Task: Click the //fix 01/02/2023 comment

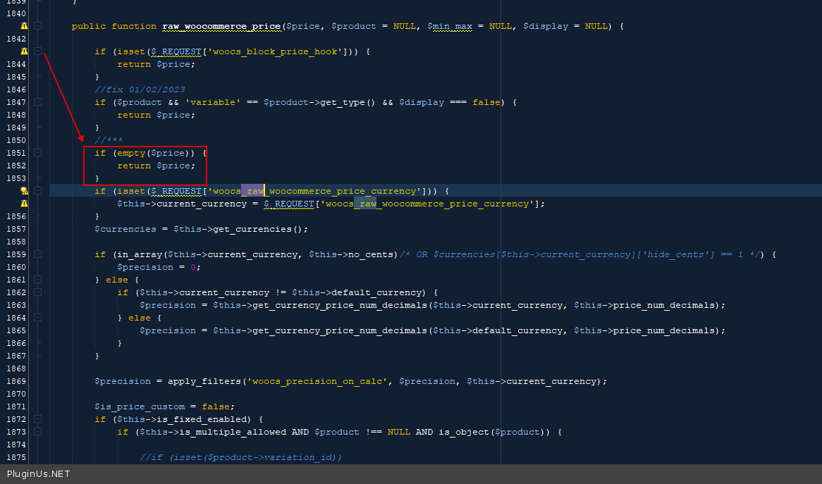Action: (x=140, y=89)
